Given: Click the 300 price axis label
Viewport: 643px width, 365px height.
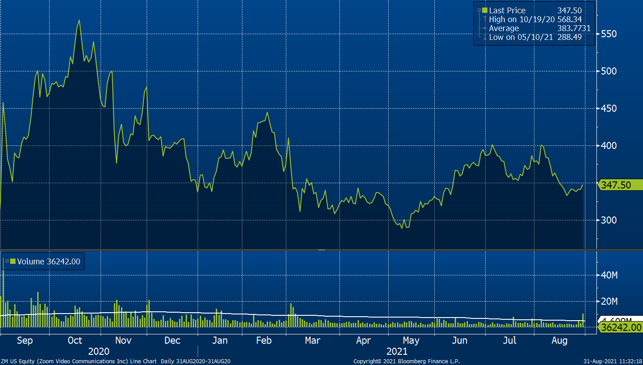Looking at the screenshot, I should 609,220.
